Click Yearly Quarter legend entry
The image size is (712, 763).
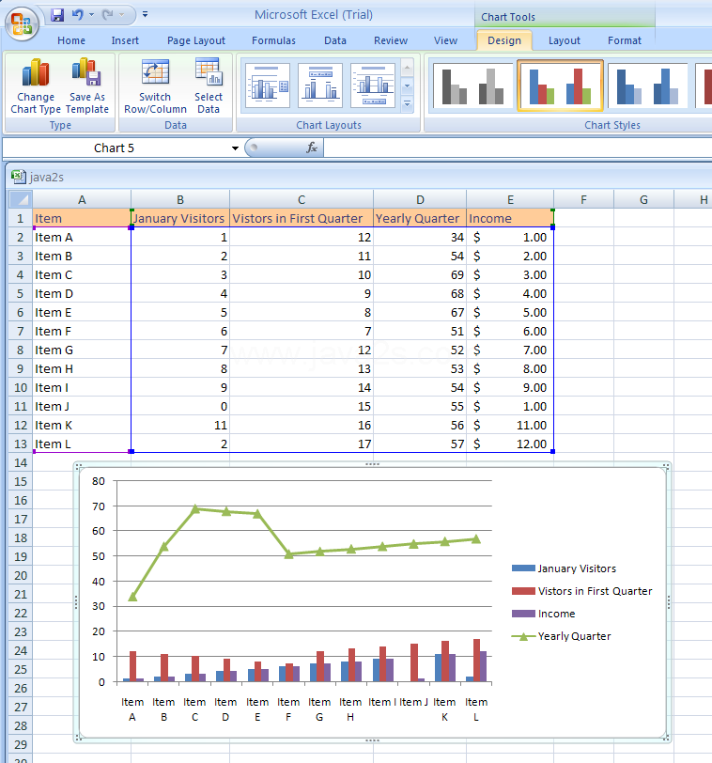click(561, 636)
